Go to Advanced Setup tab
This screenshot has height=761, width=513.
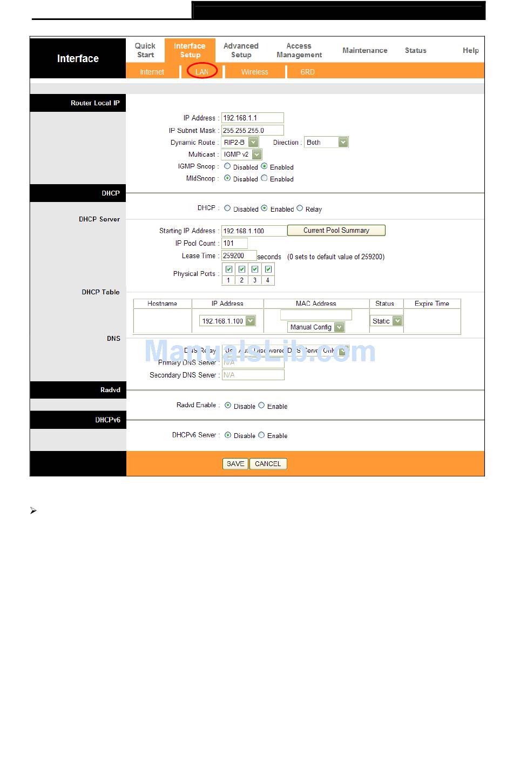pos(241,50)
